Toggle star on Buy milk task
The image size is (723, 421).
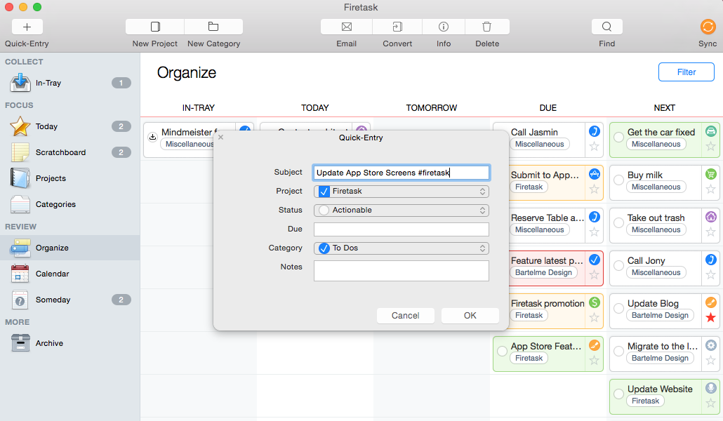[x=711, y=189]
